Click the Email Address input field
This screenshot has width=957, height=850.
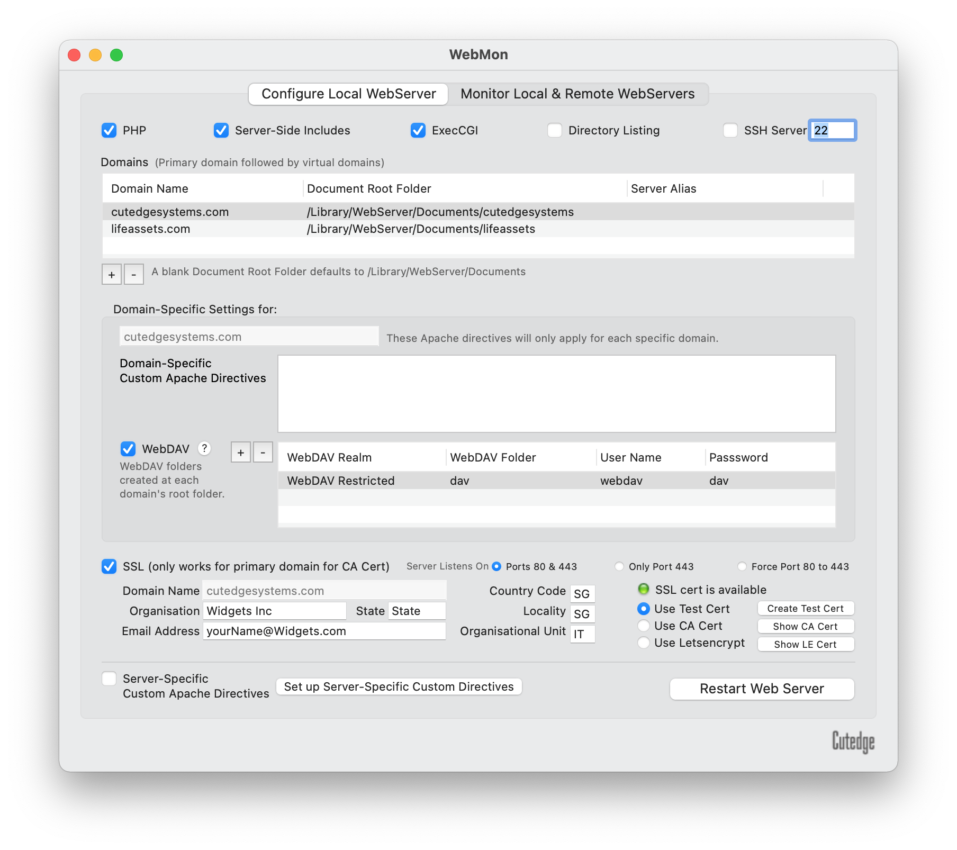(324, 631)
